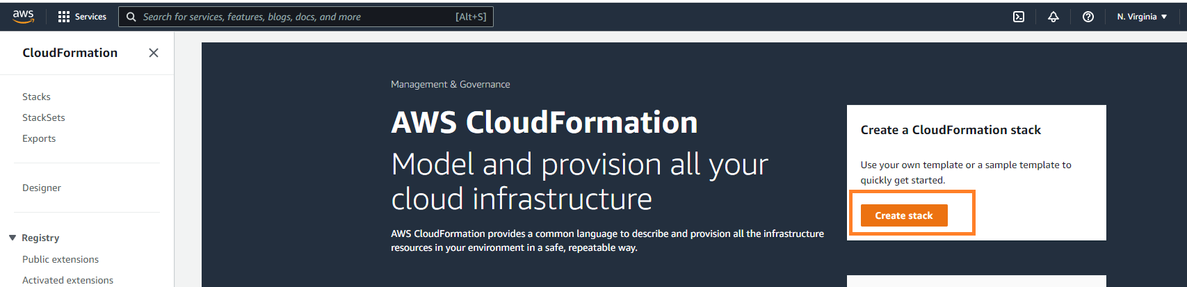The width and height of the screenshot is (1187, 287).
Task: Select Public extensions under Registry
Action: [x=60, y=259]
